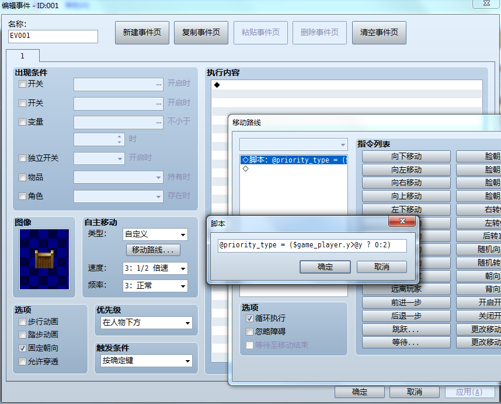The width and height of the screenshot is (501, 404).
Task: Toggle the 物品 condition checkbox
Action: (22, 178)
